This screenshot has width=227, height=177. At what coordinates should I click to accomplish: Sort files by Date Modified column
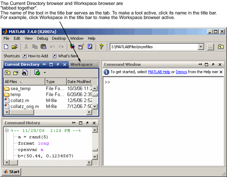pyautogui.click(x=79, y=82)
